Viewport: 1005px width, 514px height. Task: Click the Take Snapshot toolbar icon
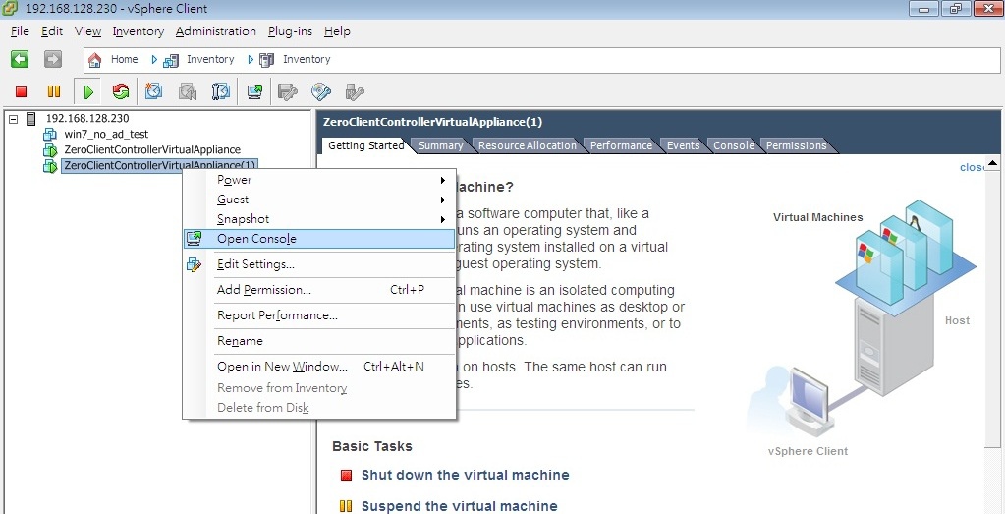click(154, 91)
